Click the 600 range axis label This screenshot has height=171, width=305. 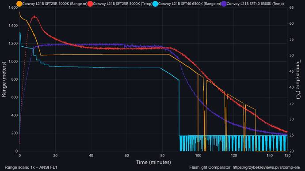[x=15, y=97]
